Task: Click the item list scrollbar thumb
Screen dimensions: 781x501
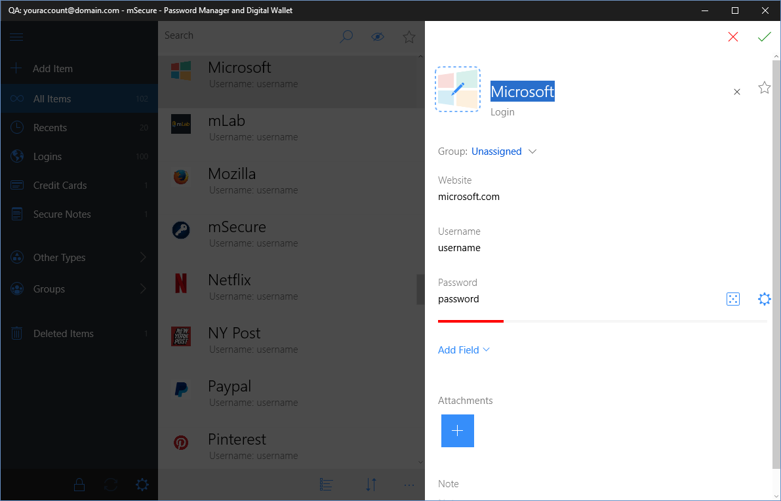Action: click(x=420, y=289)
